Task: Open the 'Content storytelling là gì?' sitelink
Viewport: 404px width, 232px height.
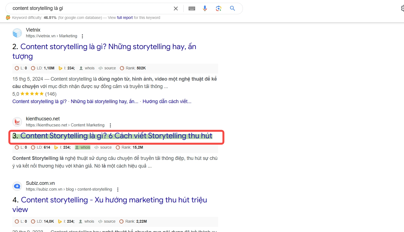Action: (x=40, y=101)
